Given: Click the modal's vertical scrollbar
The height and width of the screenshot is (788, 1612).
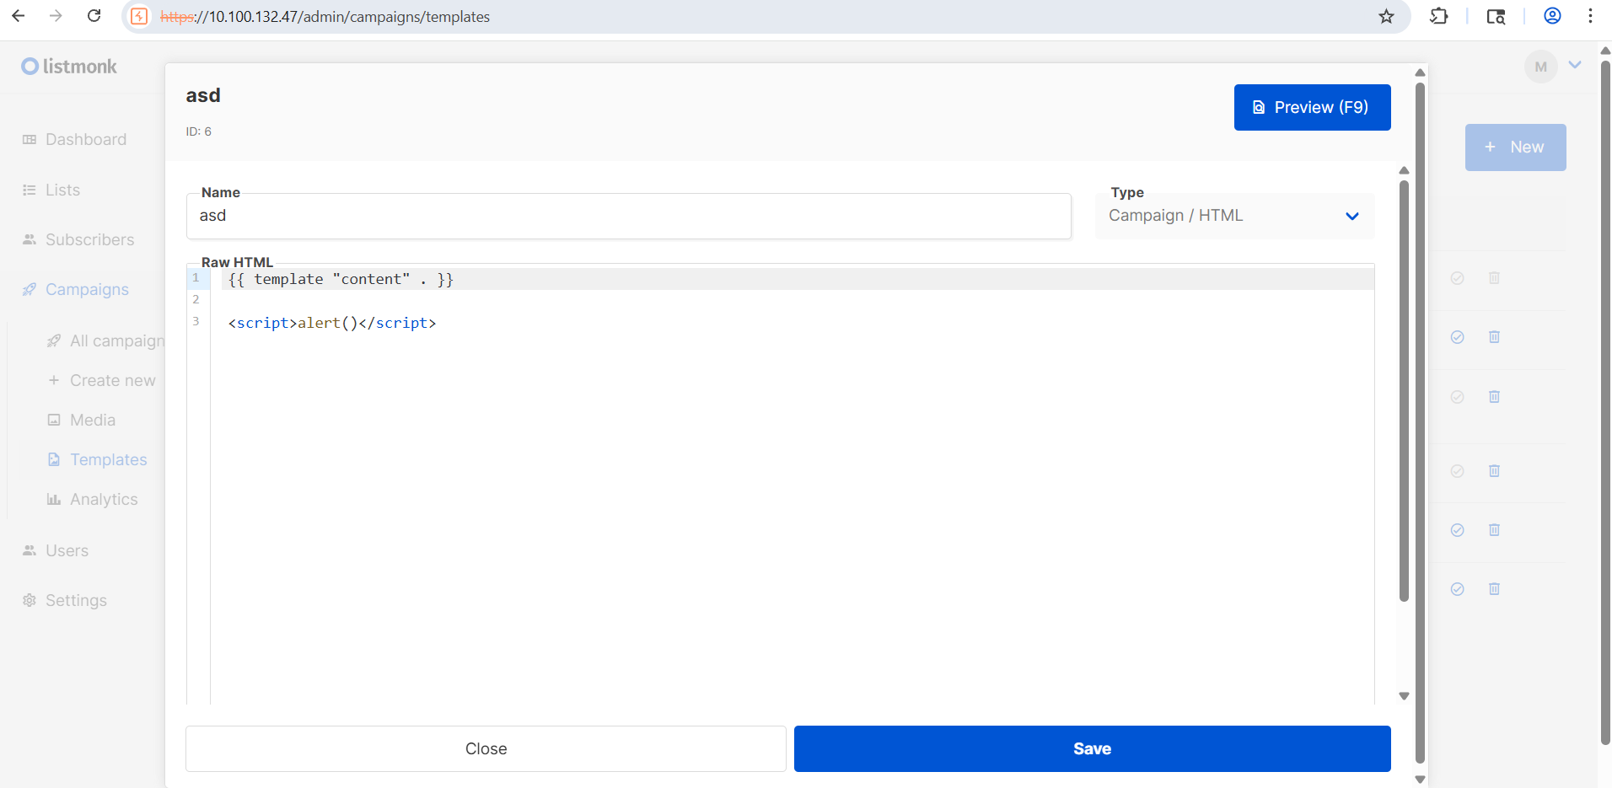Looking at the screenshot, I should click(1420, 421).
